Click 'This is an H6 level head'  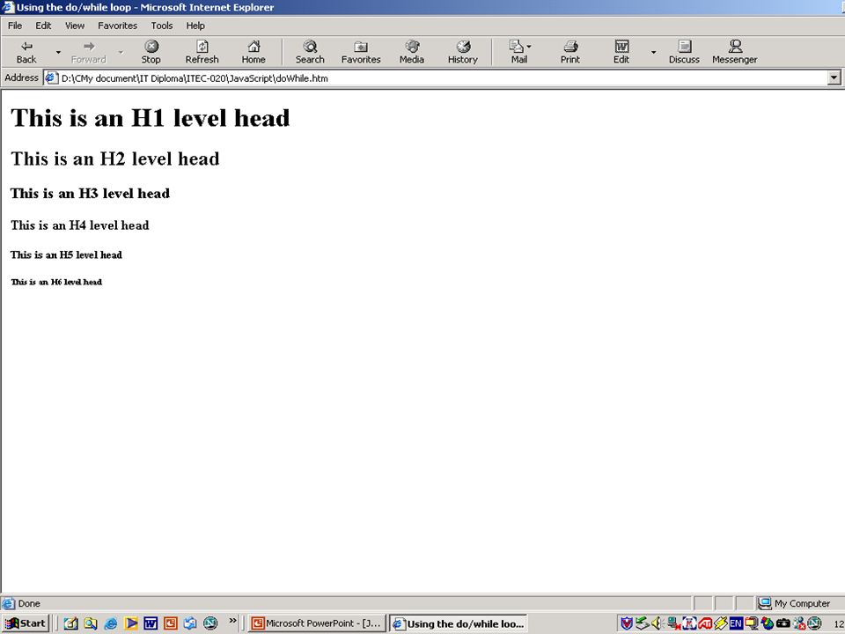[x=56, y=282]
